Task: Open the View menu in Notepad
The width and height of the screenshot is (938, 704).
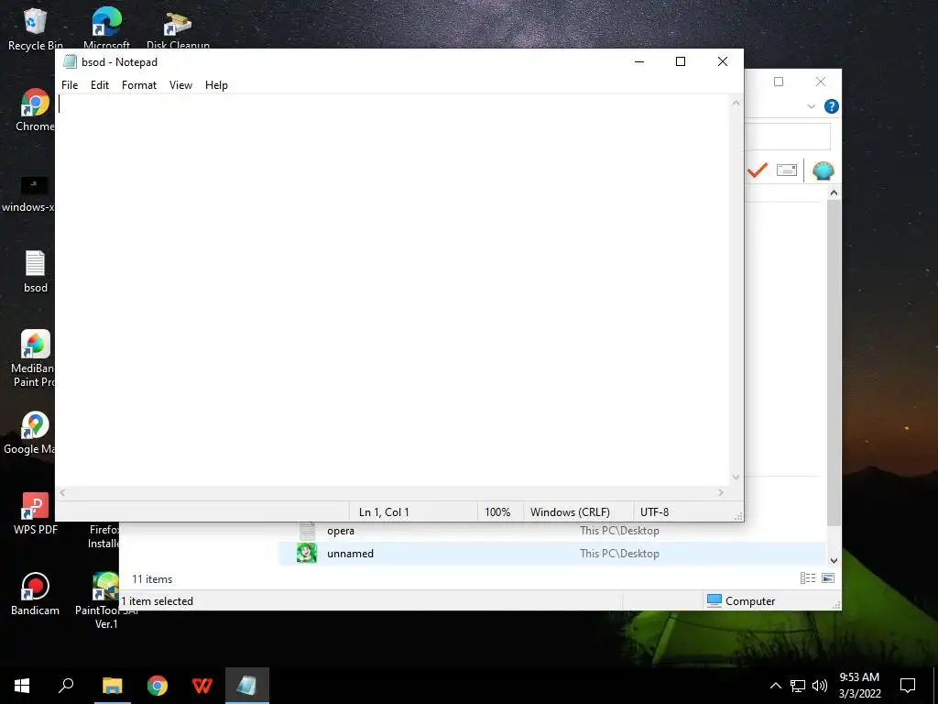Action: [180, 85]
